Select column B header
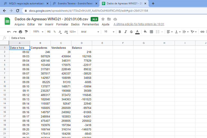207x138 pixels. click(40, 43)
